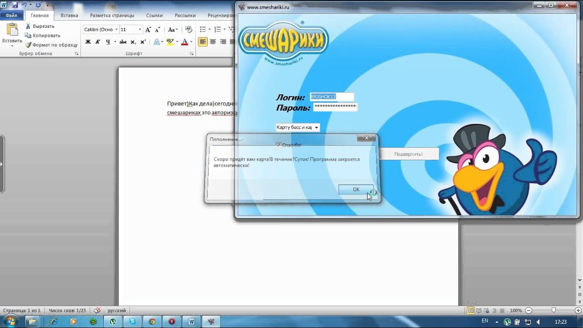Image resolution: width=583 pixels, height=328 pixels.
Task: Toggle the Спасибо! checkbox
Action: [x=278, y=145]
